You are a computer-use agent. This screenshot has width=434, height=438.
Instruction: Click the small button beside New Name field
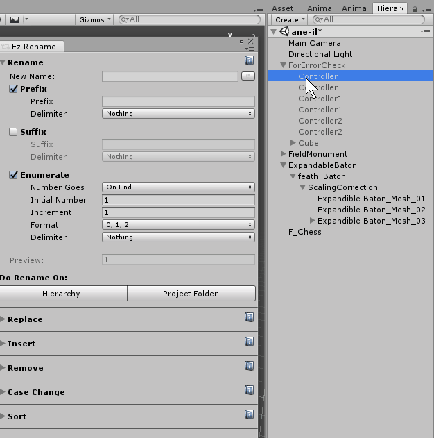tap(248, 76)
